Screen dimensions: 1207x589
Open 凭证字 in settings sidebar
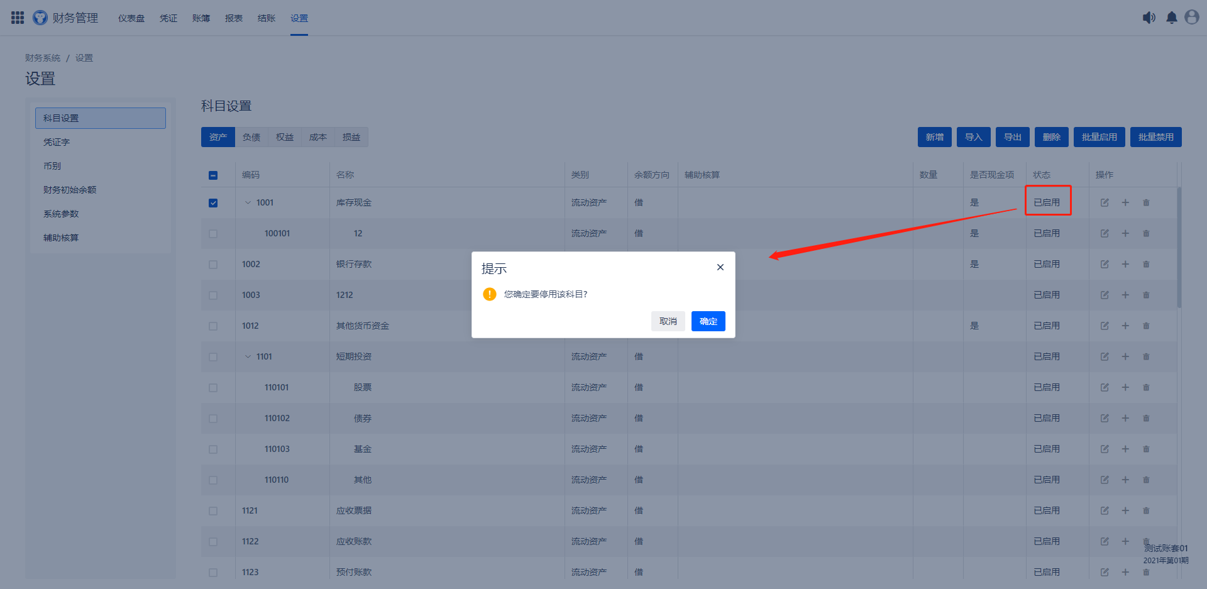pos(101,142)
